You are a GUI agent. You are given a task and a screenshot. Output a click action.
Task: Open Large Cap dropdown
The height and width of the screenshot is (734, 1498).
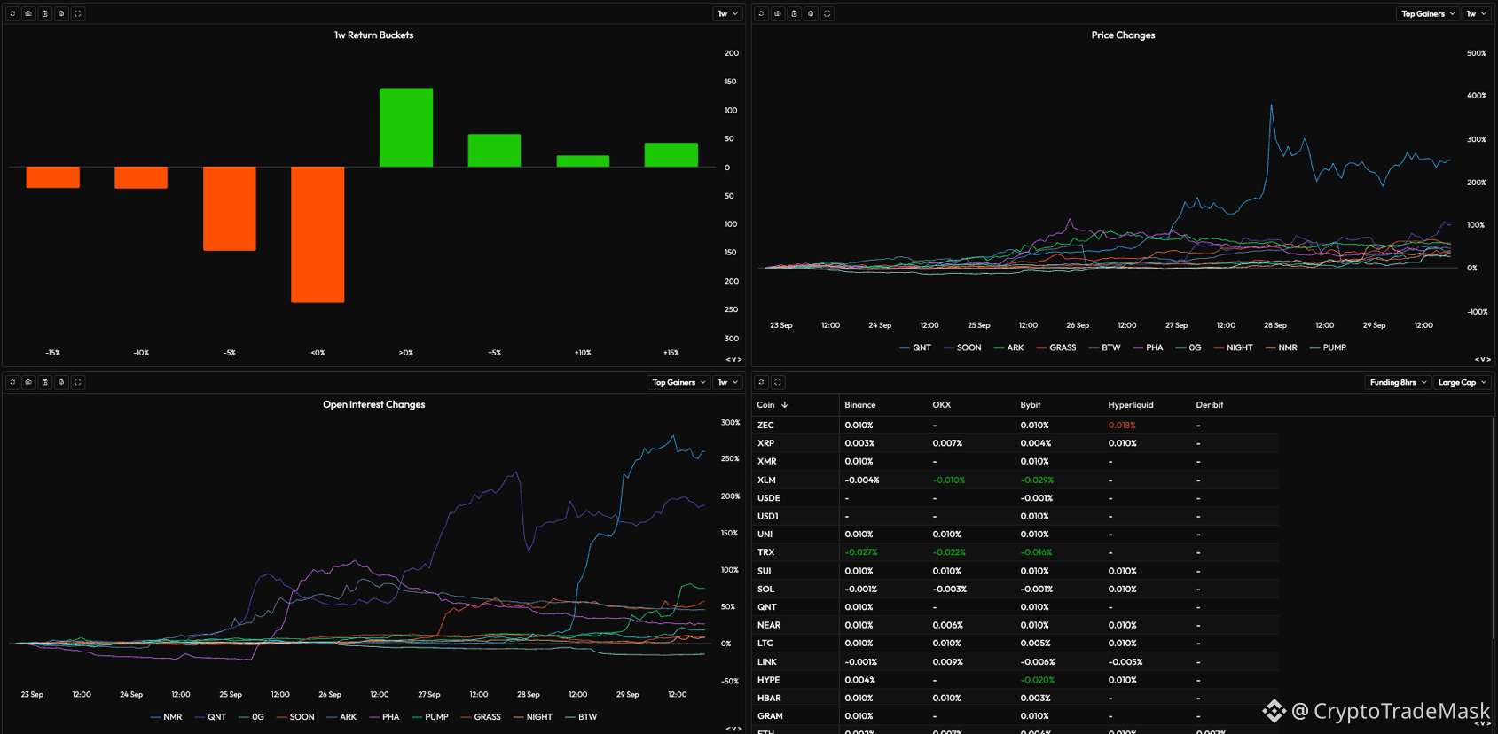(x=1462, y=382)
